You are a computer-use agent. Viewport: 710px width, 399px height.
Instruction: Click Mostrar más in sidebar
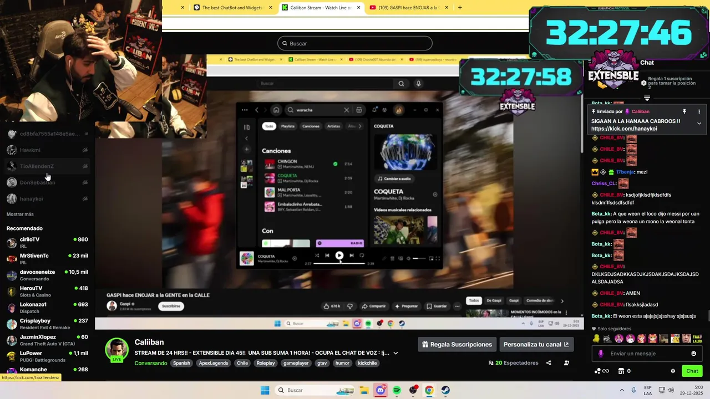pyautogui.click(x=20, y=214)
